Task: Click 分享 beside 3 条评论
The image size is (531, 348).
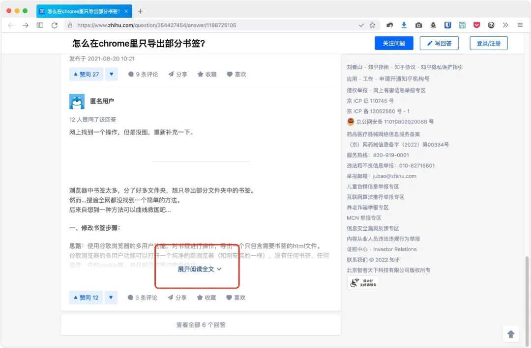Action: point(177,297)
